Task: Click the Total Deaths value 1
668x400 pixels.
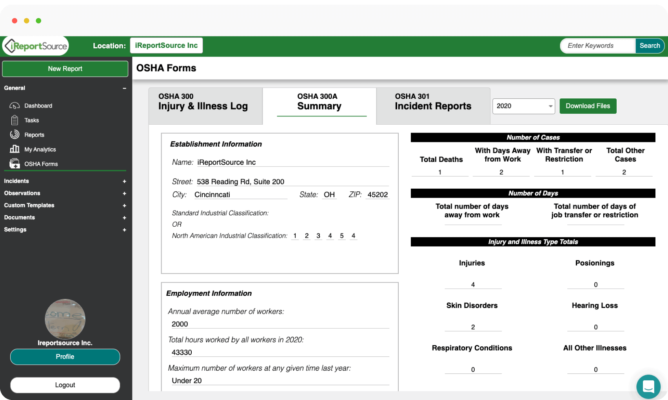Action: pyautogui.click(x=440, y=172)
